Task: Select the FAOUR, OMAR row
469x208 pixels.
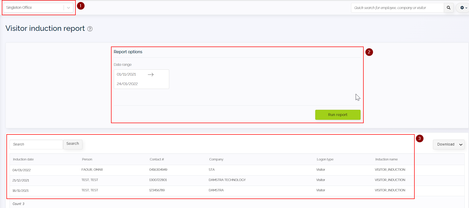Action: 92,170
